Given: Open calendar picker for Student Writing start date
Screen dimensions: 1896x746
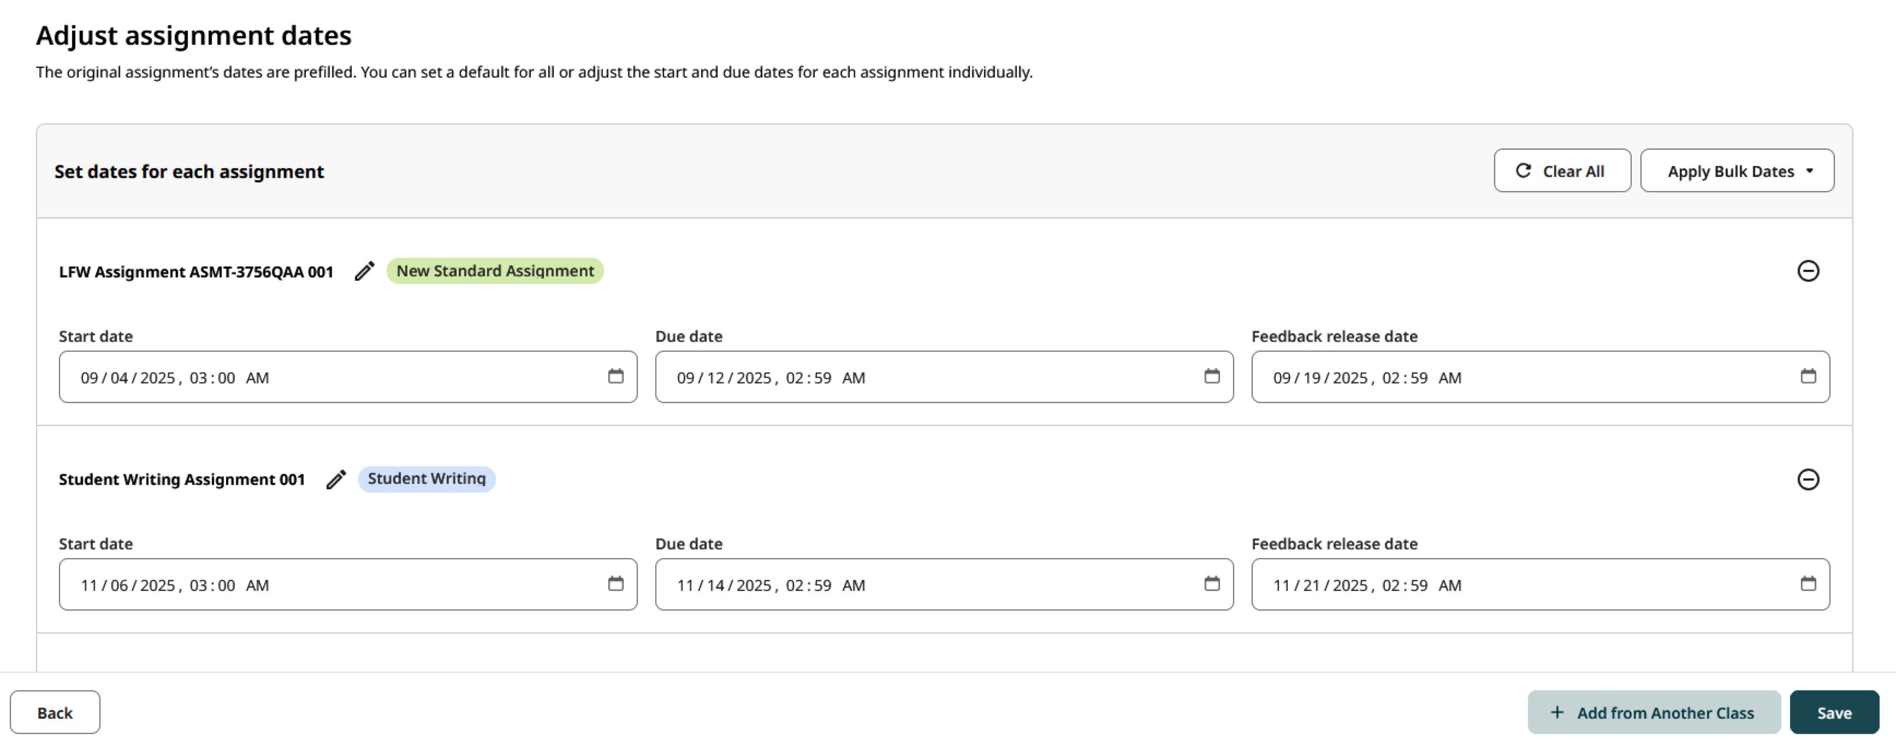Looking at the screenshot, I should pyautogui.click(x=616, y=584).
